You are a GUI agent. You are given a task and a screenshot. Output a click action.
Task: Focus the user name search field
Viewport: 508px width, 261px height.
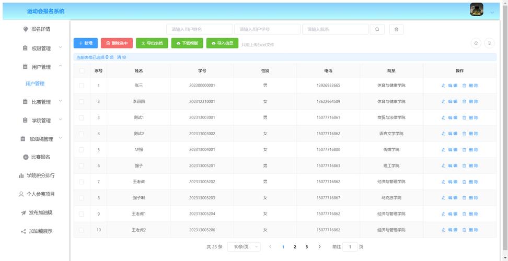200,29
